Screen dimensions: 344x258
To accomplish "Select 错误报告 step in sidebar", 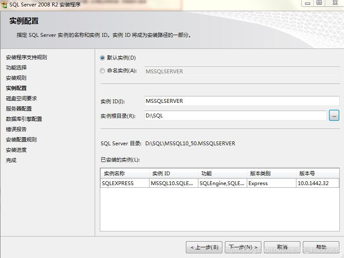I will coord(16,129).
